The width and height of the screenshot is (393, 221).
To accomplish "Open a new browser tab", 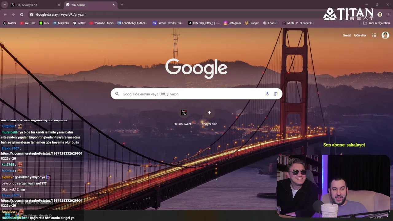I will (x=122, y=5).
